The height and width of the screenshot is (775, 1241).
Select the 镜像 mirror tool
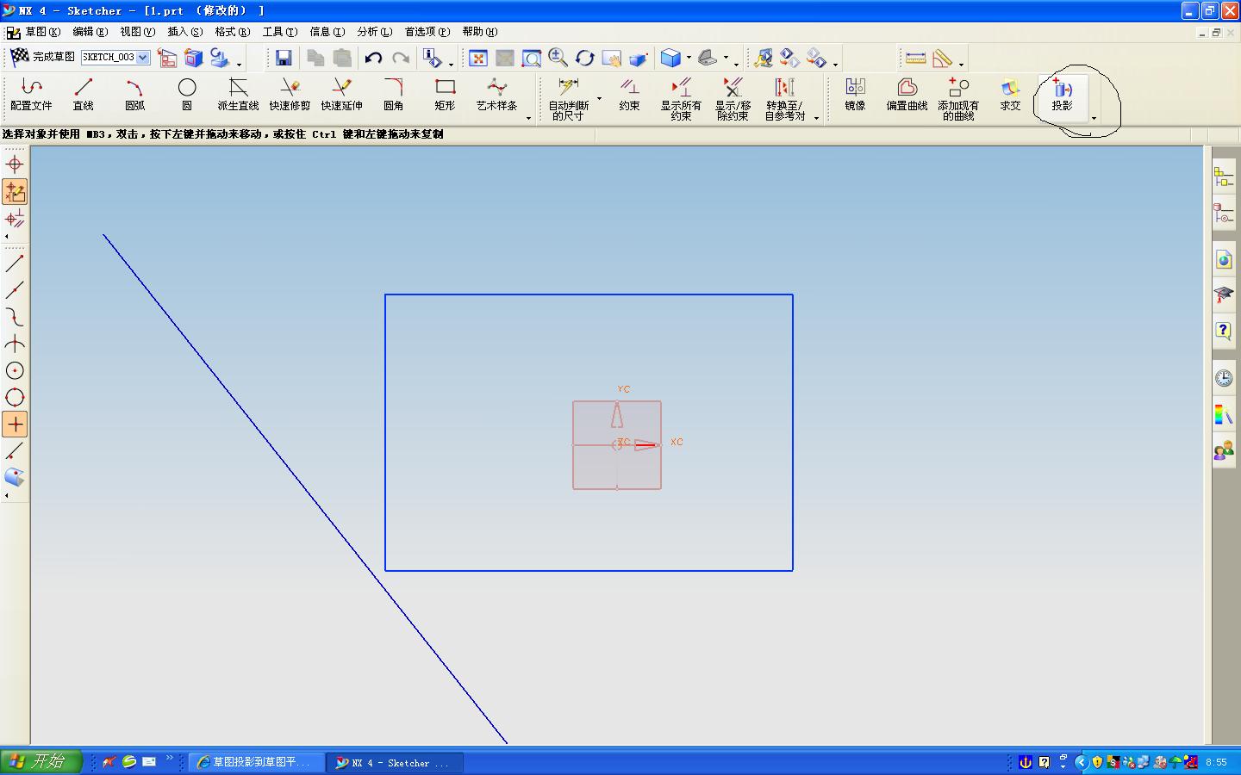[855, 95]
